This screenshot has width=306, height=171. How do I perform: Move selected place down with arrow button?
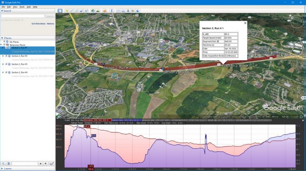pos(46,164)
